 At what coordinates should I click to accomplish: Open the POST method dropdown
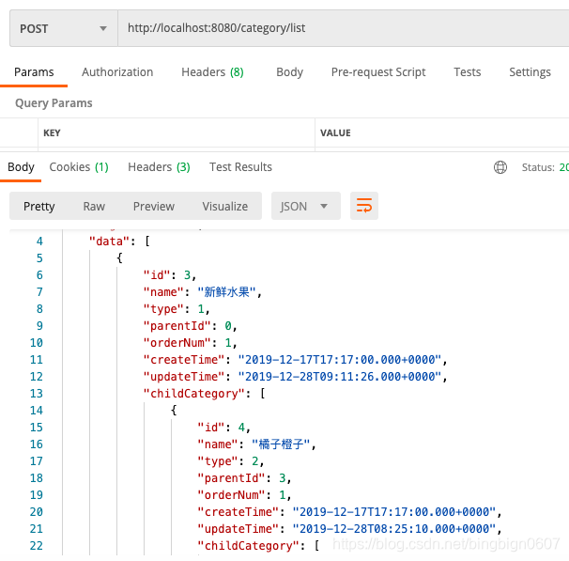tap(64, 28)
